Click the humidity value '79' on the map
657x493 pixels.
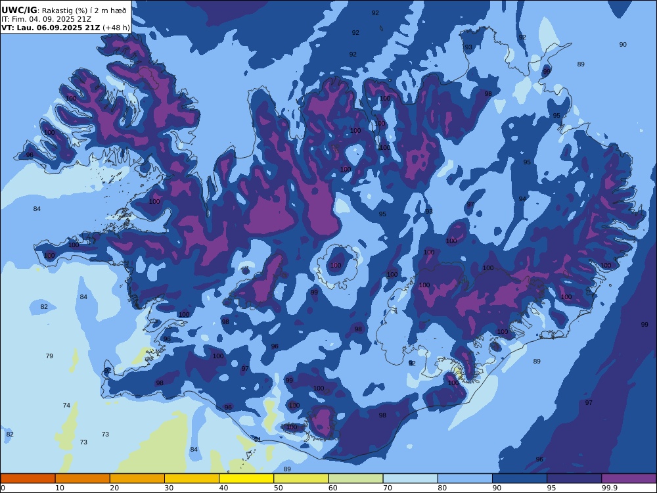[x=49, y=356]
